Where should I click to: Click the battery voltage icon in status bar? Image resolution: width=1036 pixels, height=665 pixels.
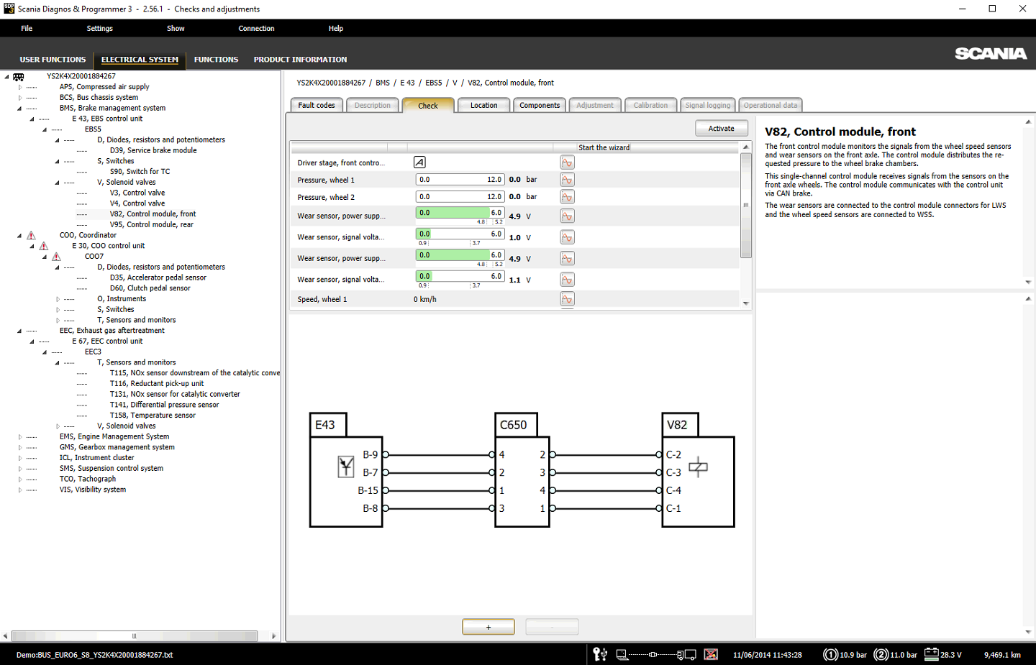click(931, 654)
